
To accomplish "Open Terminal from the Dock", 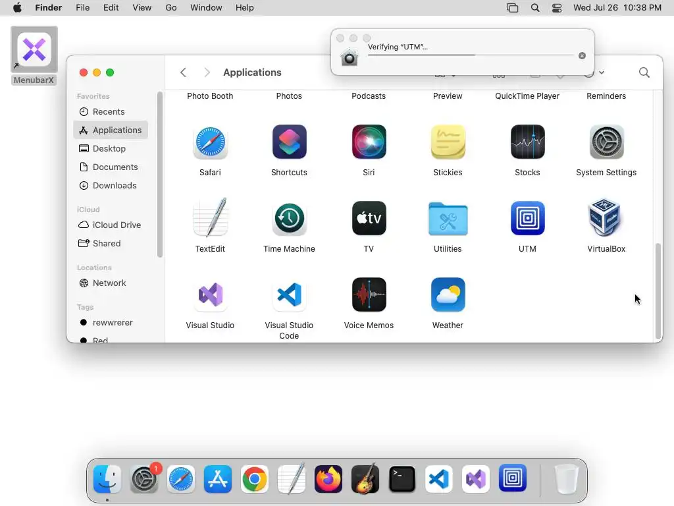I will (402, 479).
